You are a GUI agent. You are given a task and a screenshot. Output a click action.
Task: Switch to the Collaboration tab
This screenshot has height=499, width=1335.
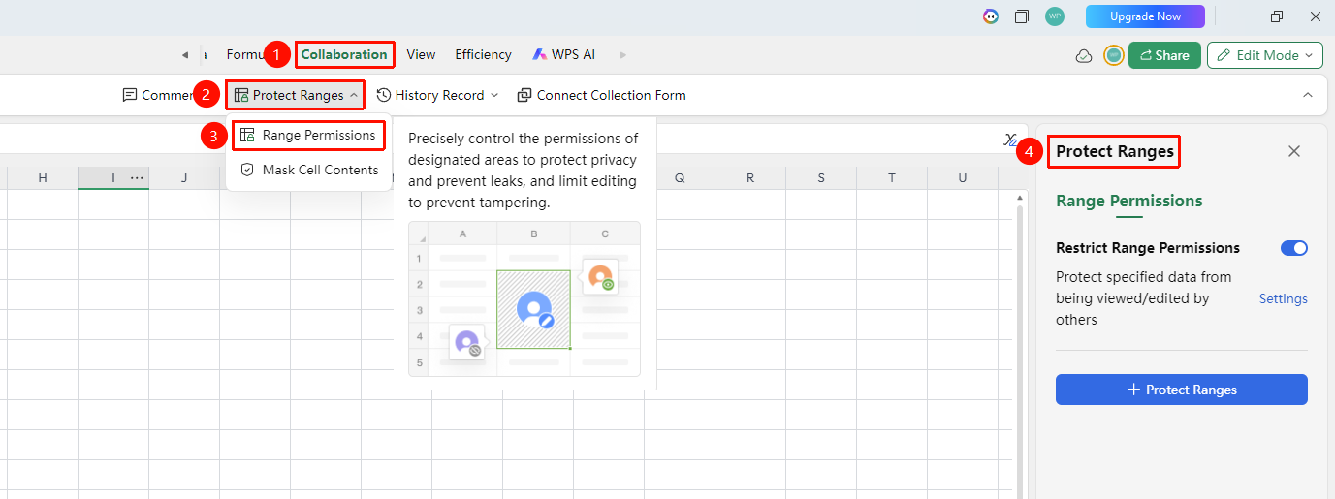[344, 54]
